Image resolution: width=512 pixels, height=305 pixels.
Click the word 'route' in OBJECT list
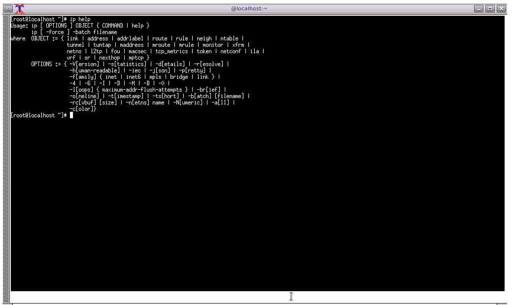[x=160, y=38]
